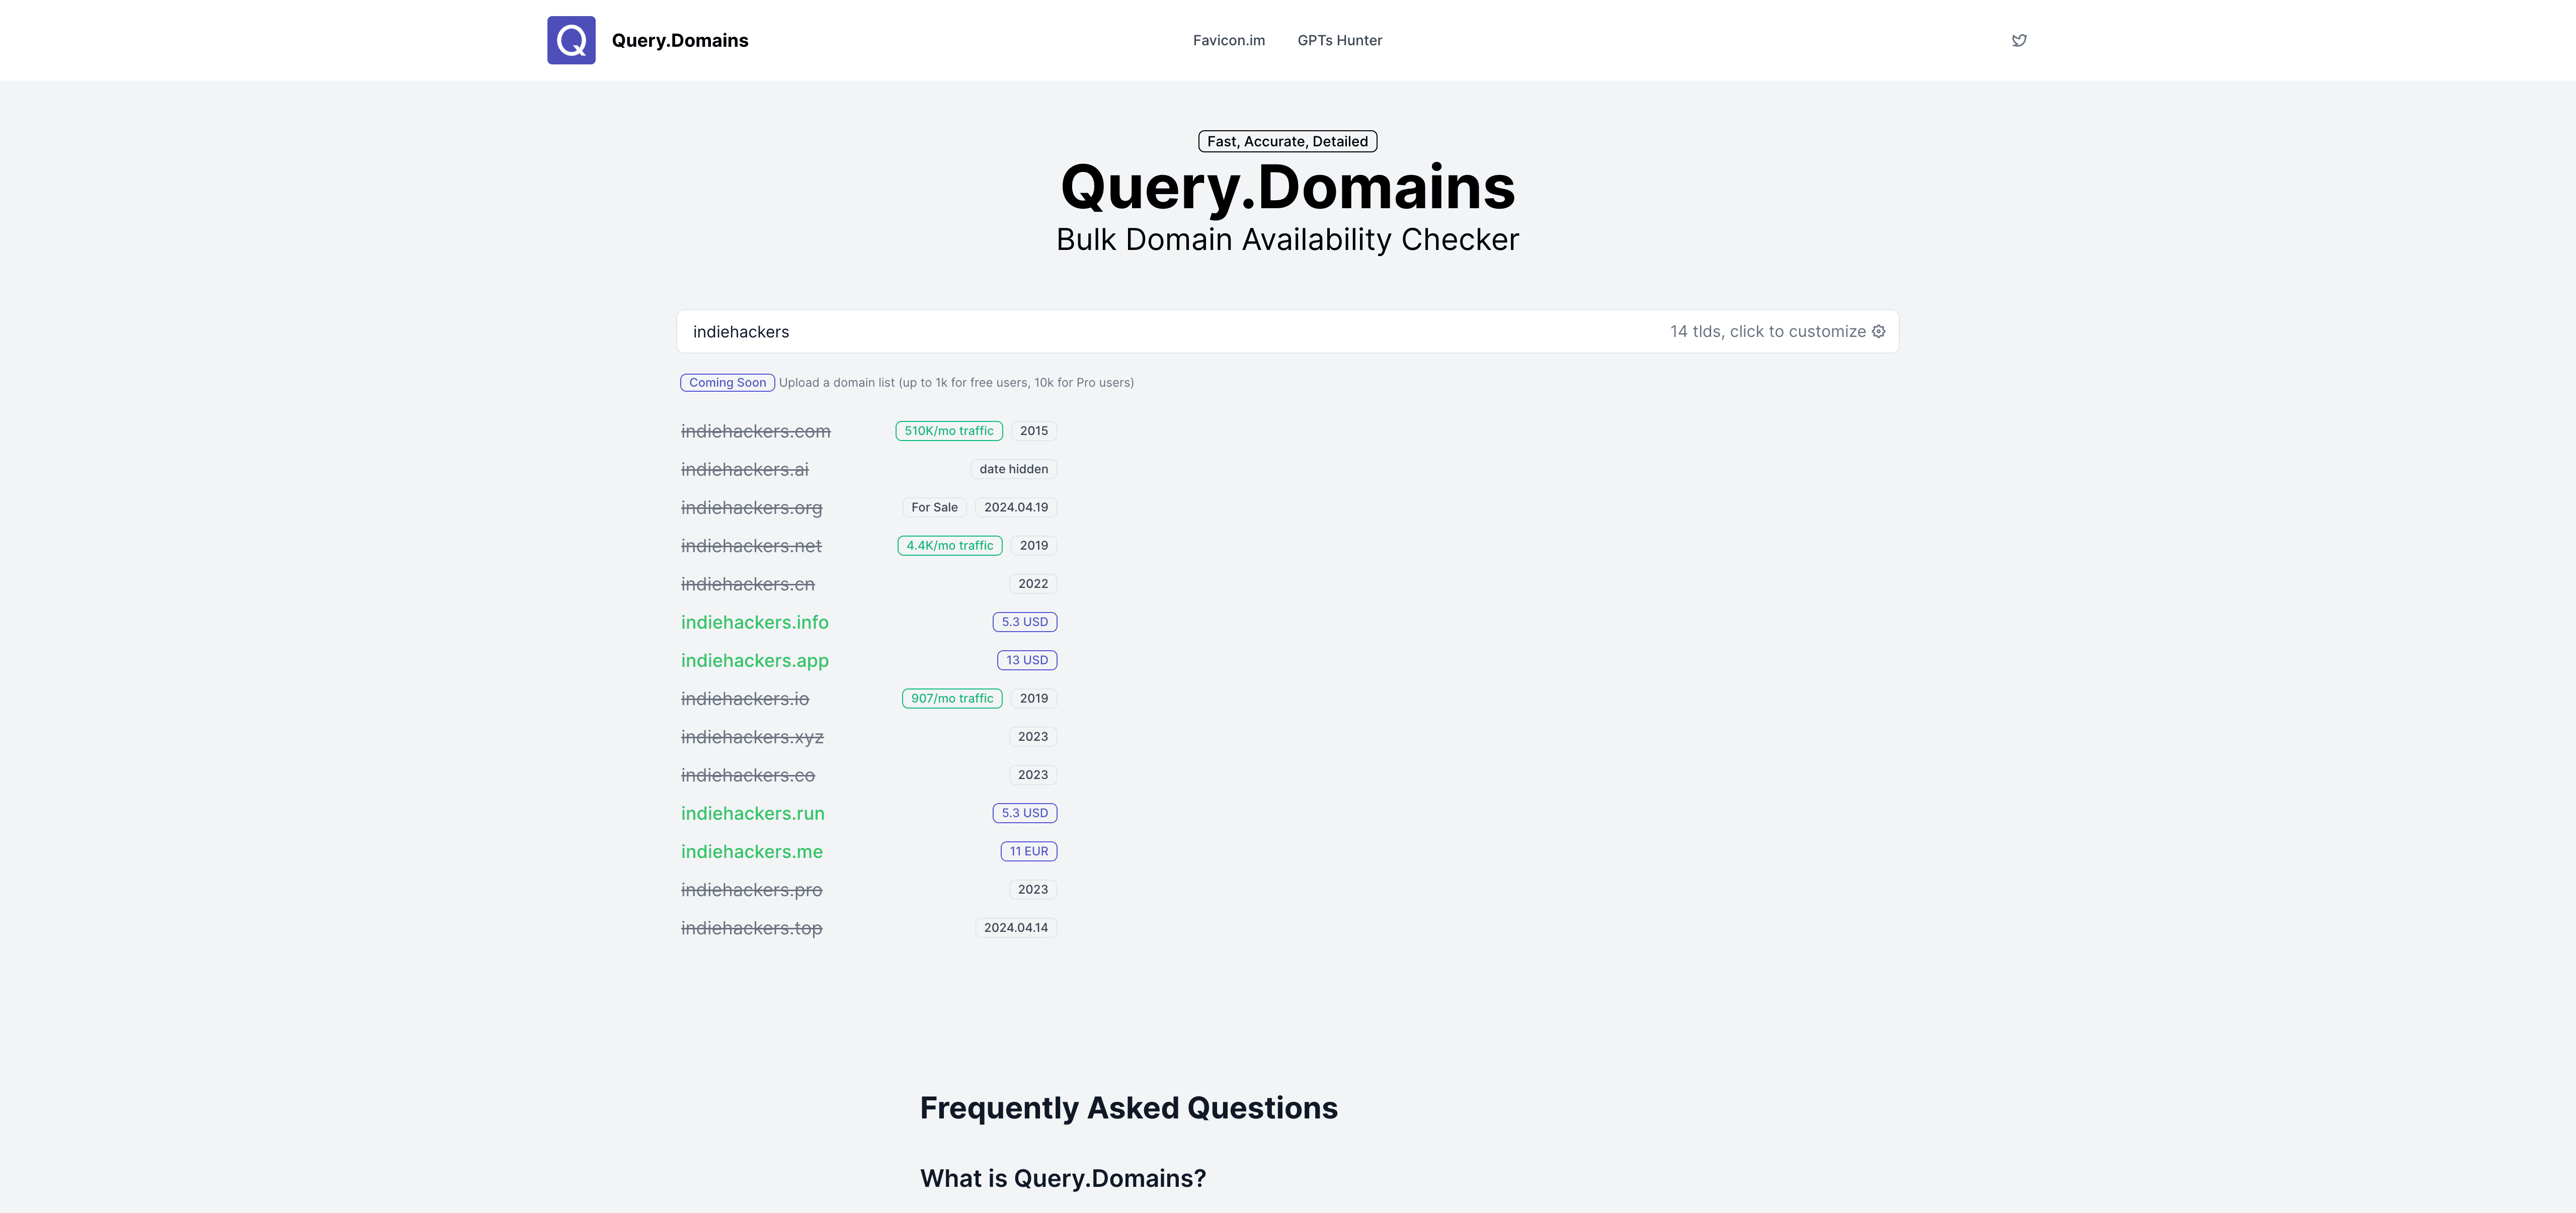
Task: Click the 2023 year for indiehackers.pro
Action: click(1032, 889)
